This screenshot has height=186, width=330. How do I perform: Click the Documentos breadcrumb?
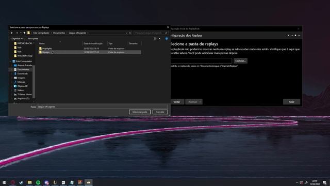coord(59,33)
